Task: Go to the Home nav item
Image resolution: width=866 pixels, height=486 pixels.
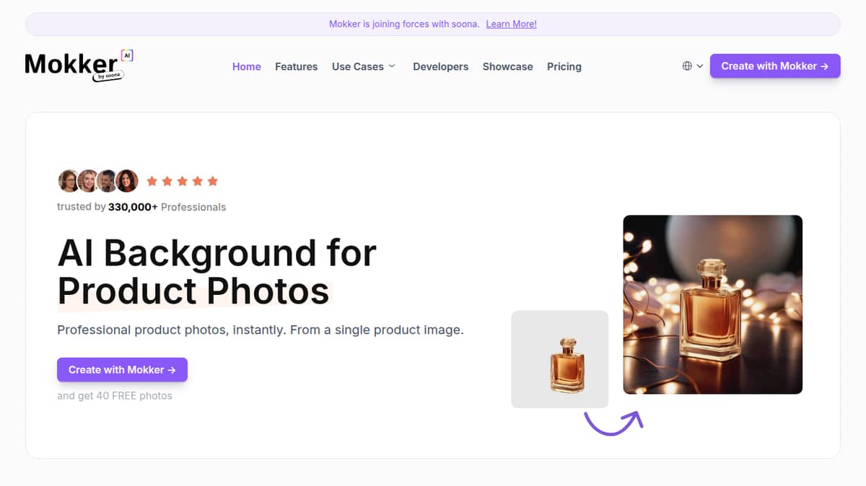Action: [247, 66]
